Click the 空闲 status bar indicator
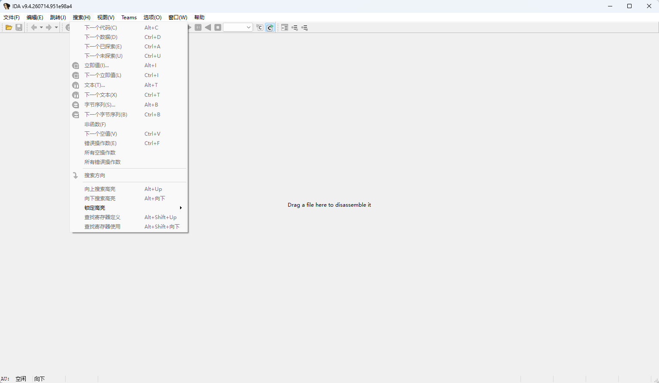 (21, 379)
